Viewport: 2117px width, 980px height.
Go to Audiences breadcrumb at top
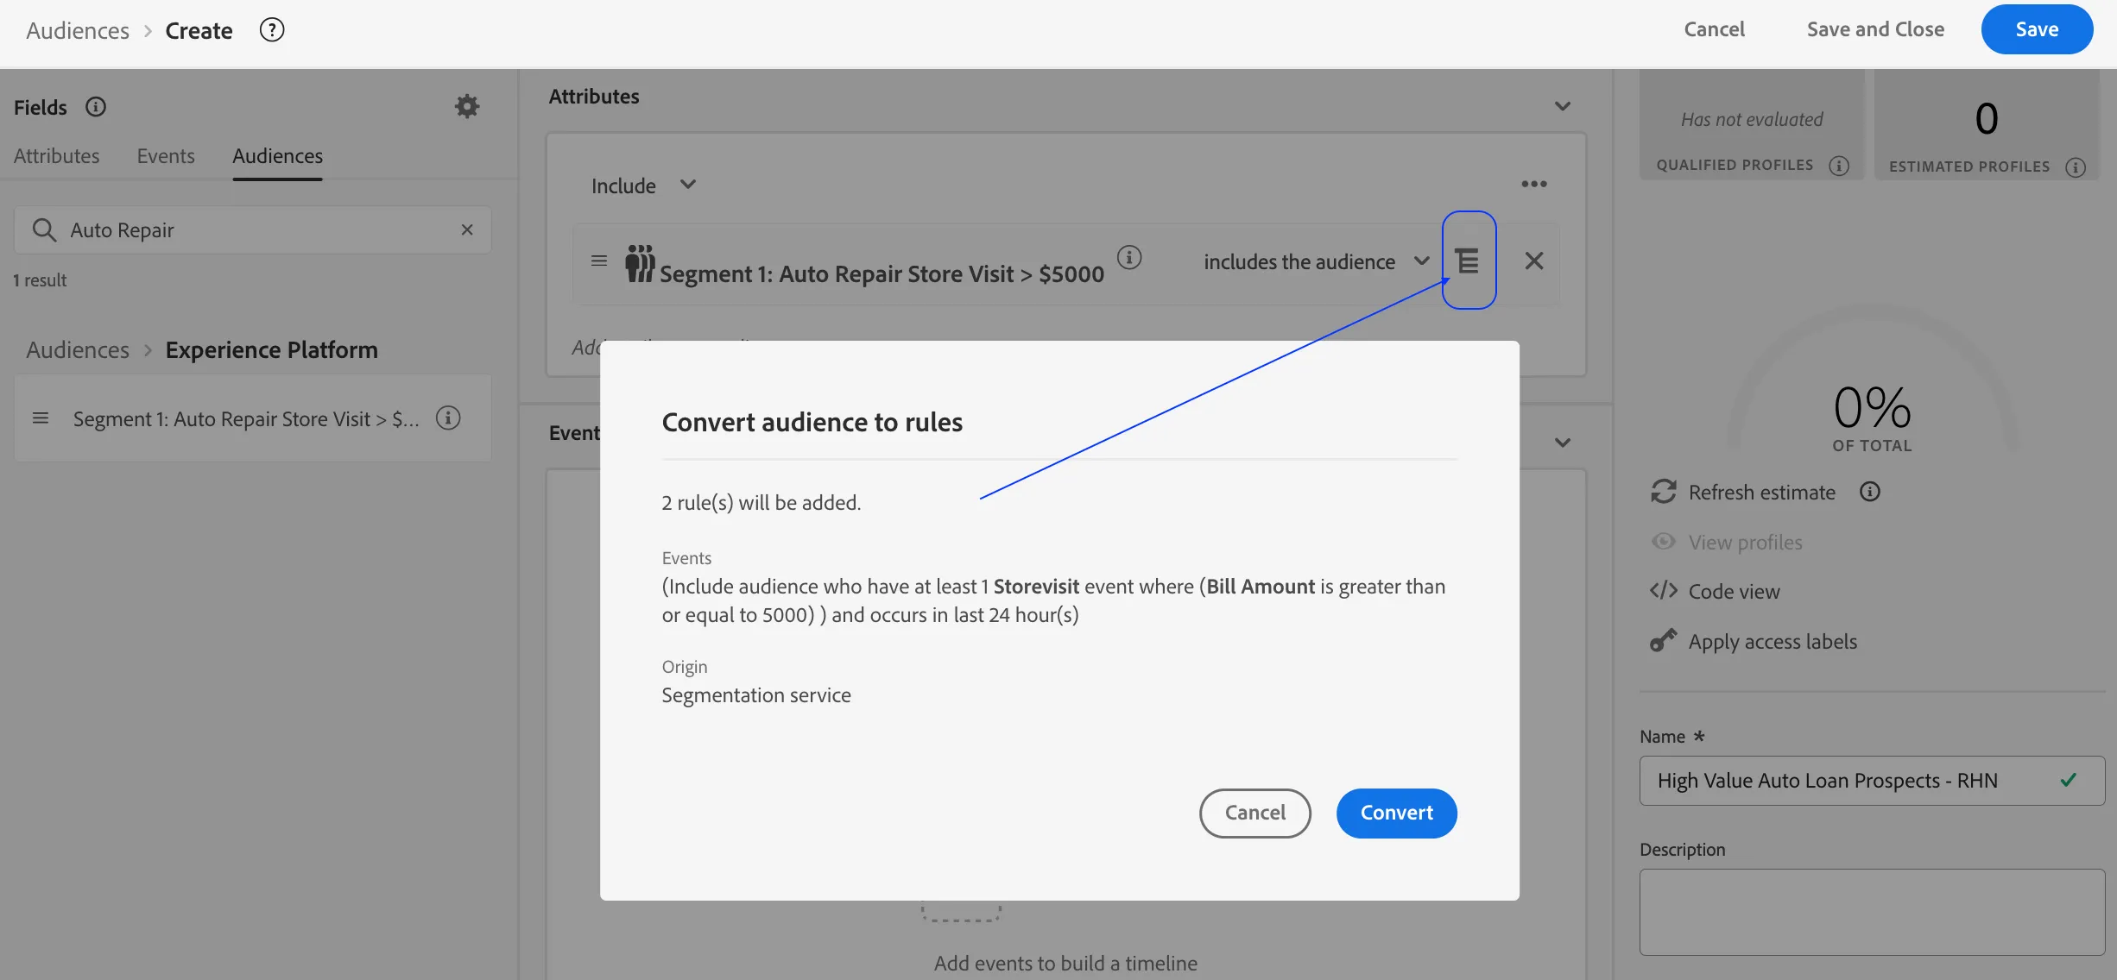(x=78, y=31)
